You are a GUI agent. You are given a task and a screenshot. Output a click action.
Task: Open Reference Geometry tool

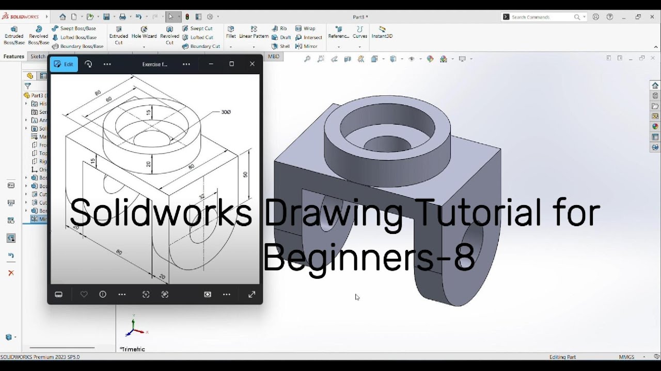339,32
